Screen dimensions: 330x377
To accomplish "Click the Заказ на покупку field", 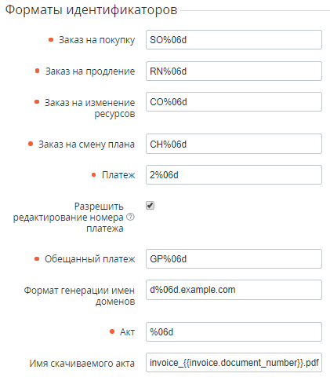I will 234,40.
